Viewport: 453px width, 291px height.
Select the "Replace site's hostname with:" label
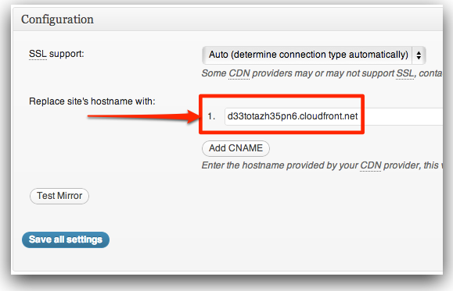[x=92, y=101]
